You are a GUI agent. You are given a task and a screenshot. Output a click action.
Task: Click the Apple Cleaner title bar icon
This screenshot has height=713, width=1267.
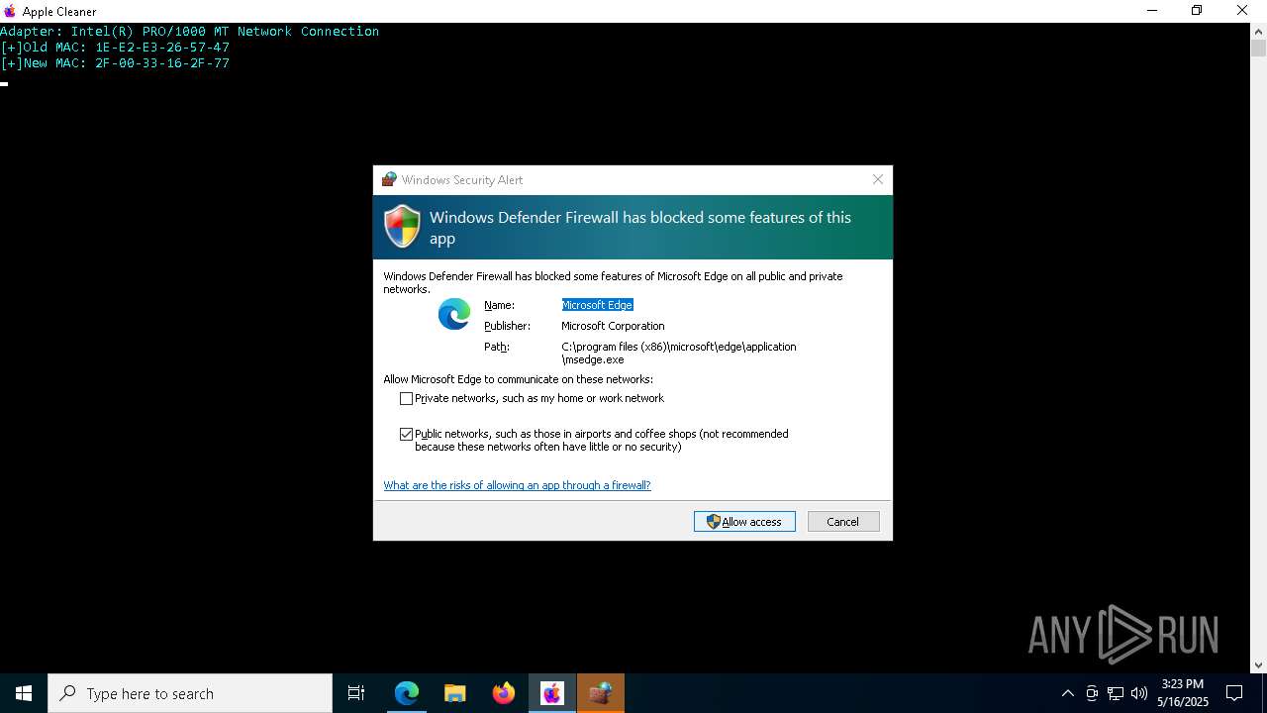[10, 11]
